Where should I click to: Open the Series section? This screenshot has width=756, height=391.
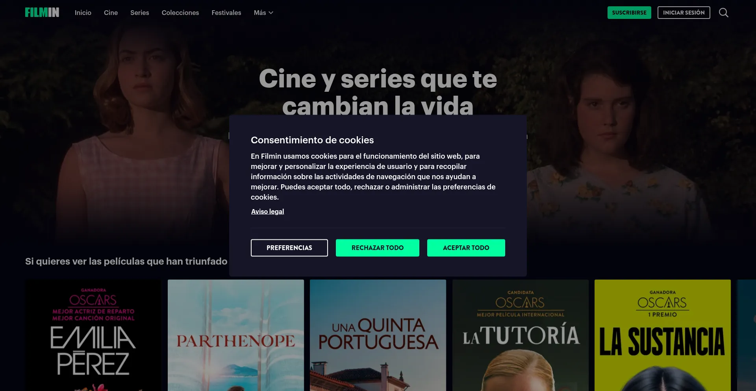point(140,13)
